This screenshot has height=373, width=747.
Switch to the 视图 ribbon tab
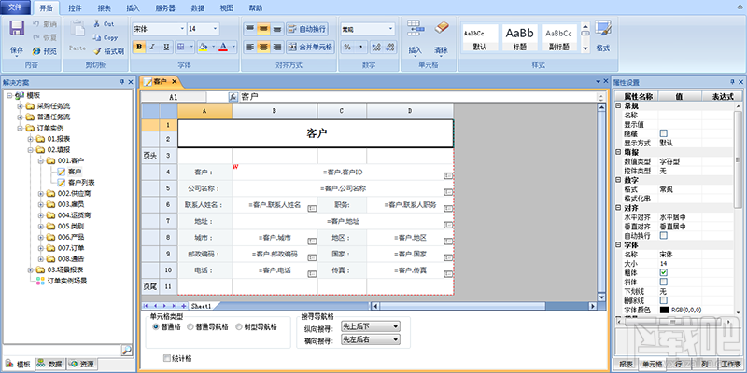click(227, 8)
